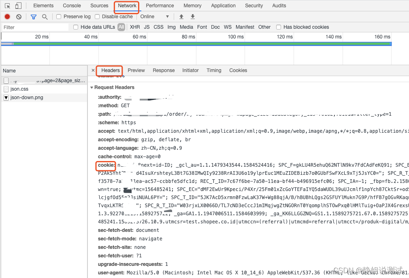Click the :scheme https header line
Viewport: 409px width, 278px height.
117,123
